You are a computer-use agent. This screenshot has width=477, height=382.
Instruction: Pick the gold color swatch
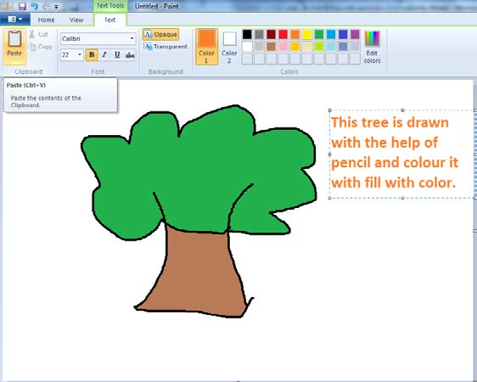tap(295, 47)
